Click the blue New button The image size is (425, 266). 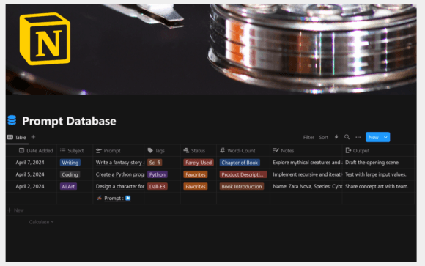(x=374, y=137)
